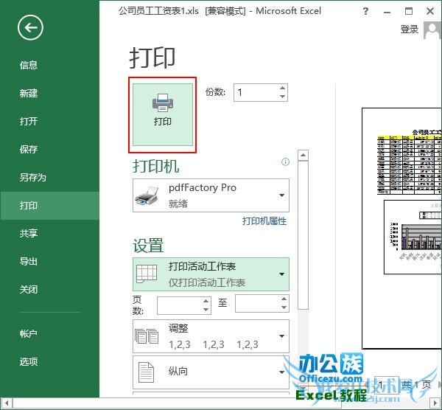Image resolution: width=442 pixels, height=410 pixels.
Task: Click the Help question mark icon
Action: pyautogui.click(x=366, y=12)
